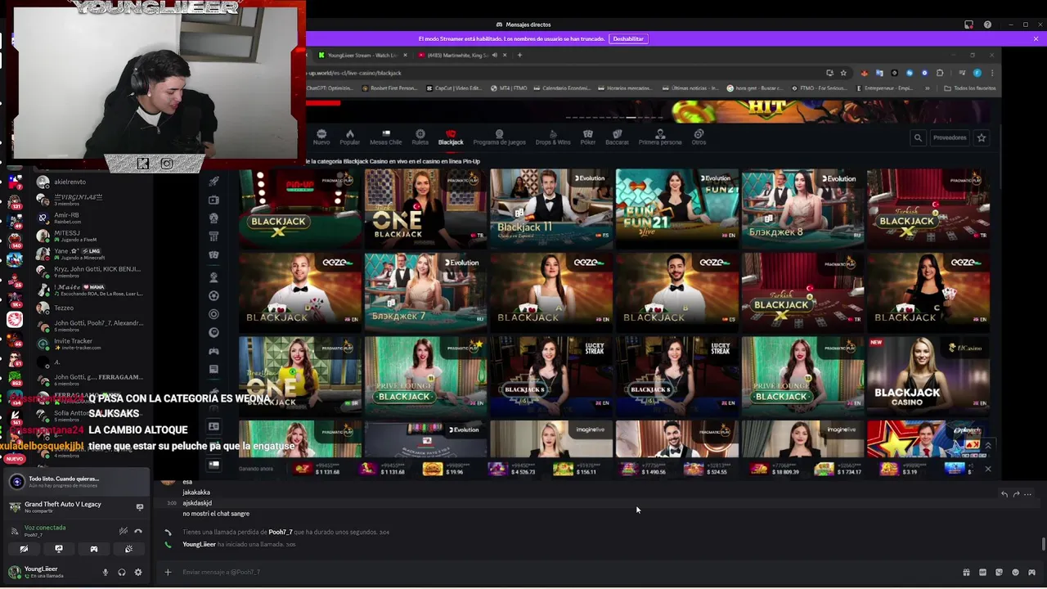Open more options for hovered message
This screenshot has width=1047, height=589.
tap(1028, 494)
